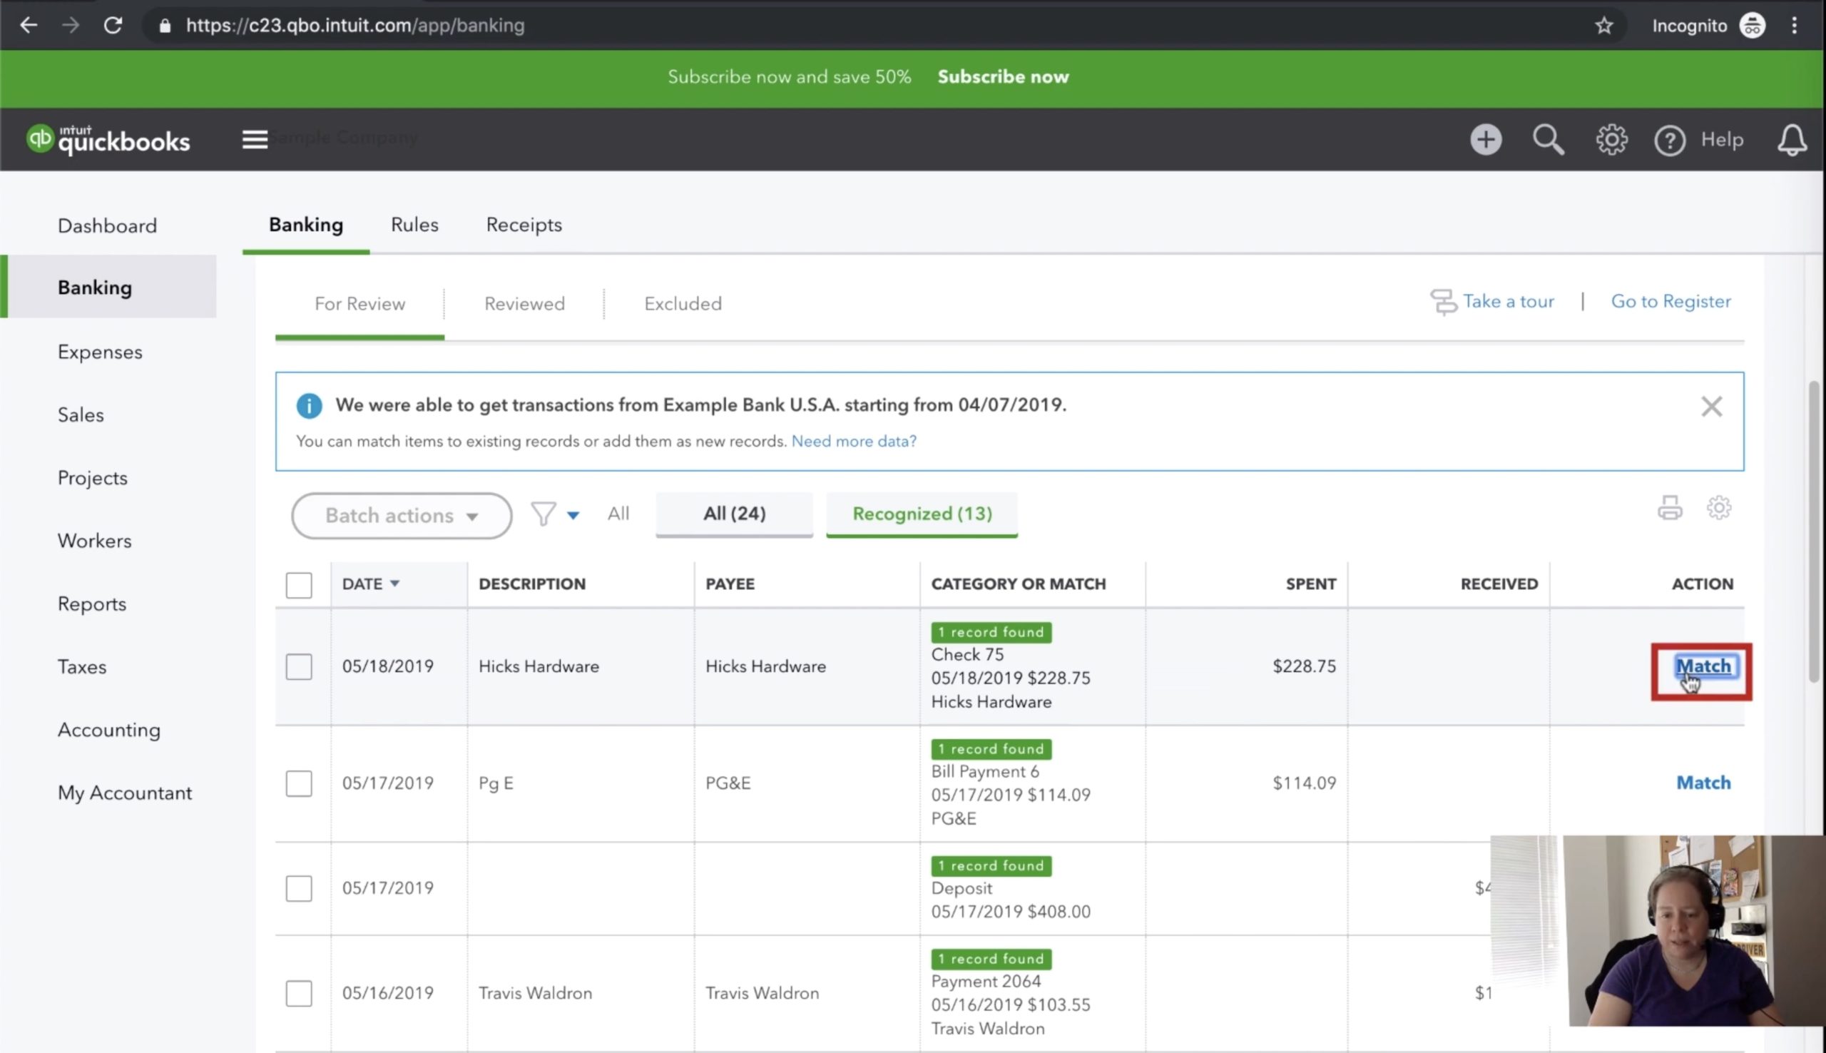Toggle the select-all header checkbox
Screen dimensions: 1826x1053
point(299,584)
